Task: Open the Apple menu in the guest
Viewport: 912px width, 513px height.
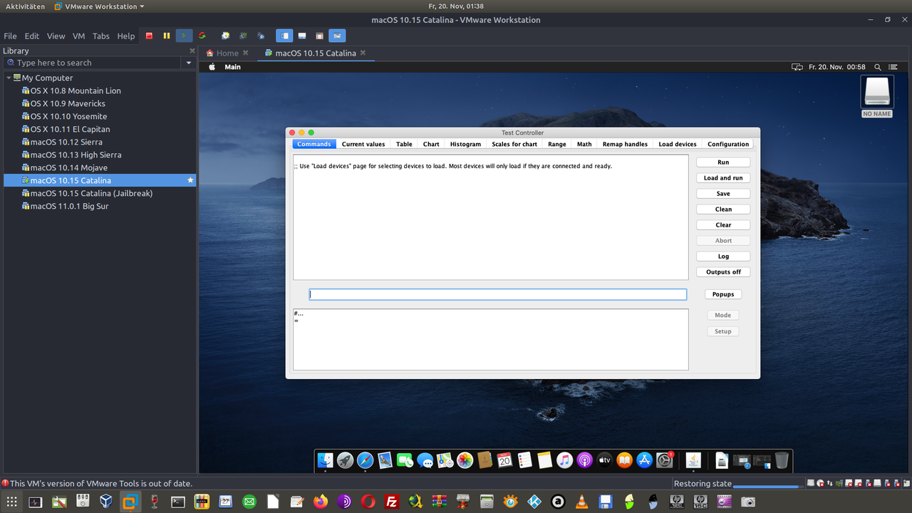Action: coord(212,67)
